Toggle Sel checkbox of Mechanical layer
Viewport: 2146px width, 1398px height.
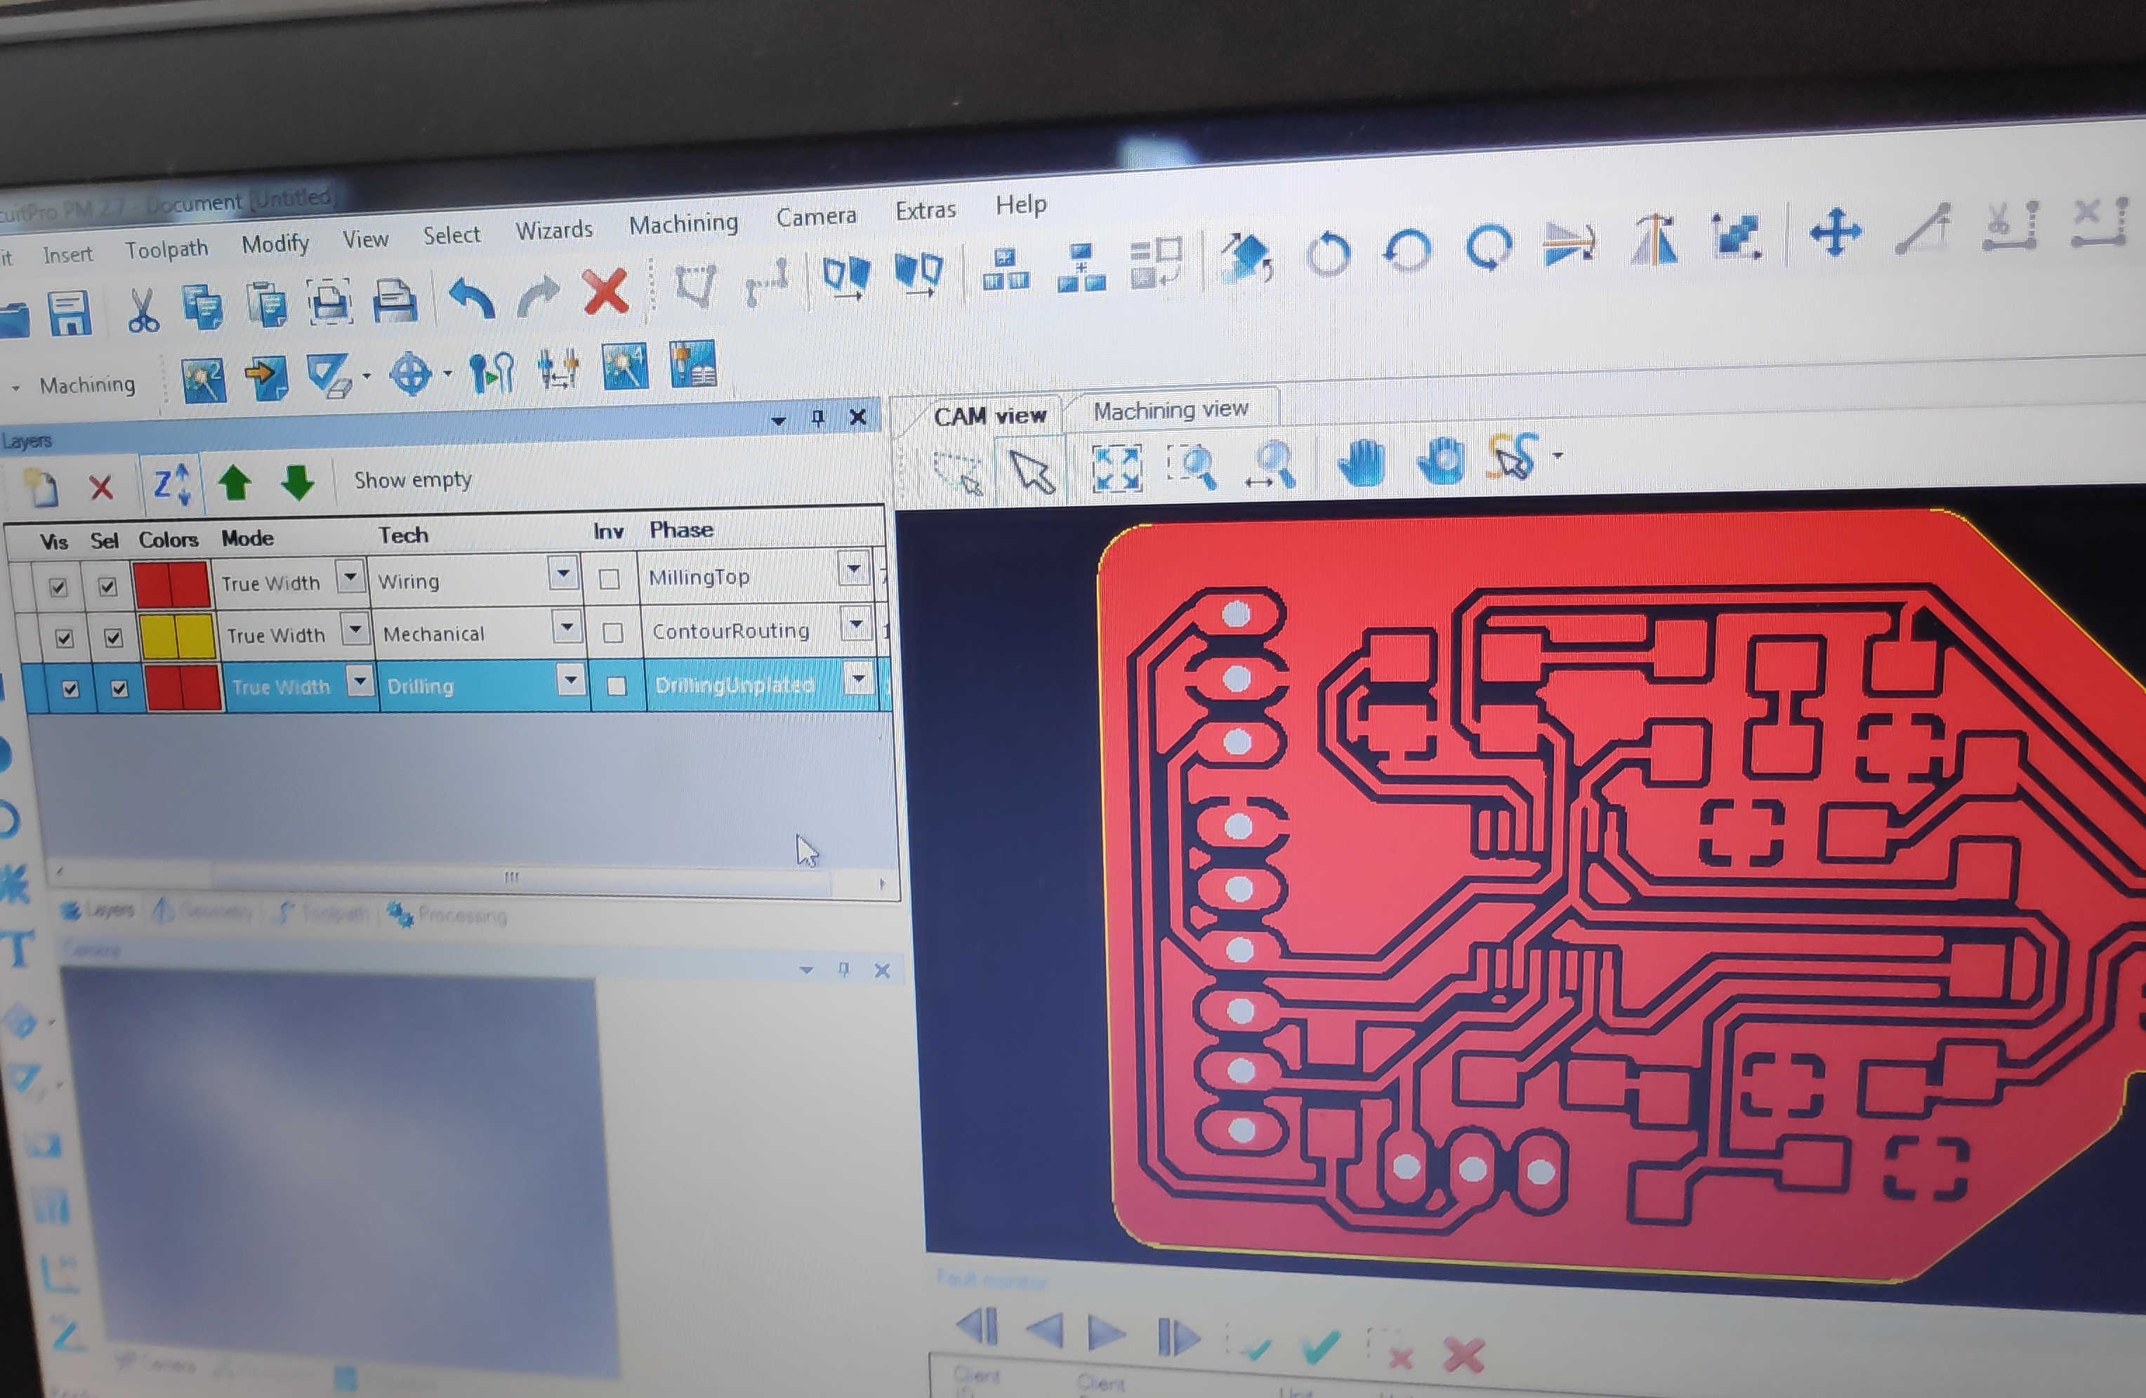113,638
